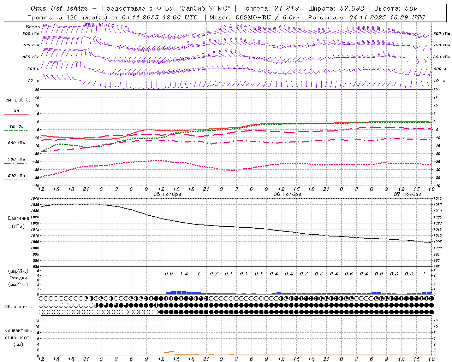The image size is (452, 362).
Task: Click the green dashed Td 2м legend line
Action: (x=16, y=131)
